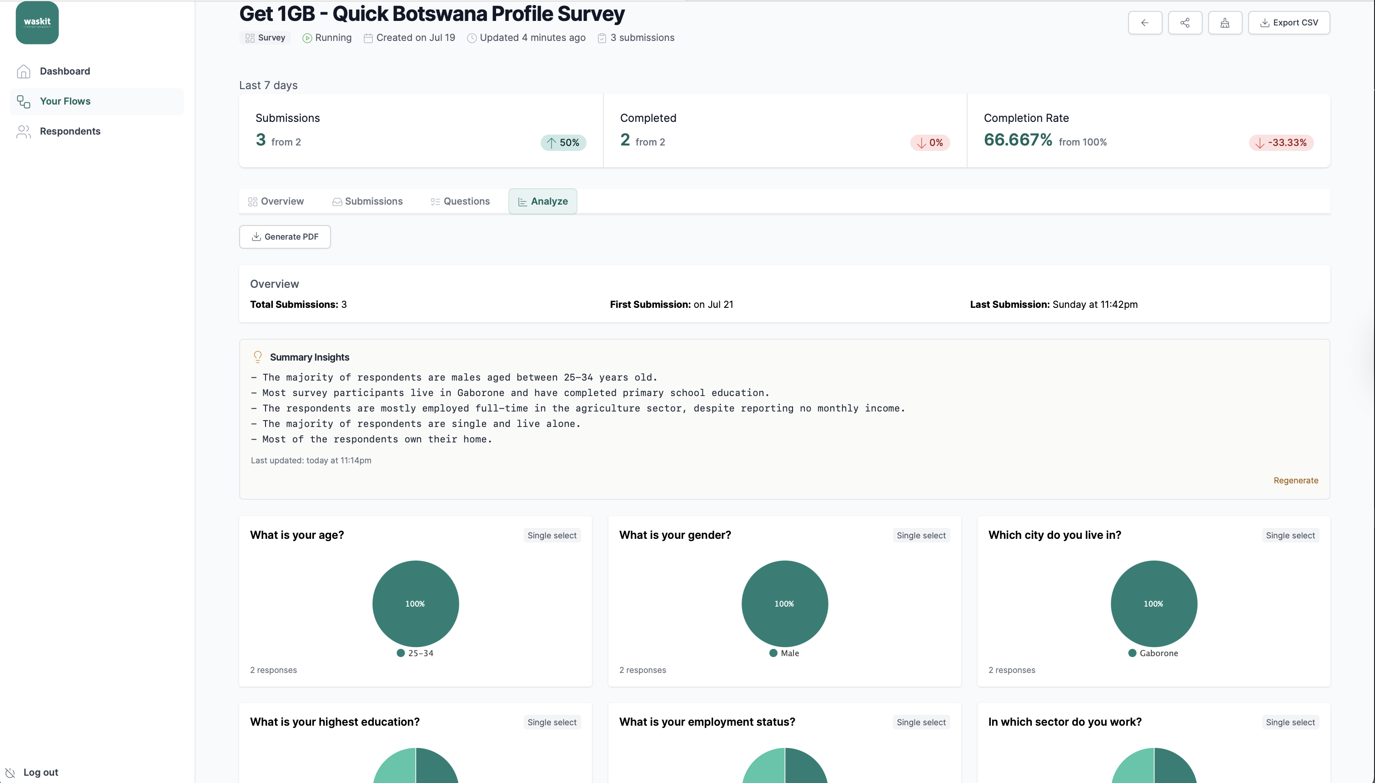Click the age pie chart
1375x783 pixels.
(416, 603)
